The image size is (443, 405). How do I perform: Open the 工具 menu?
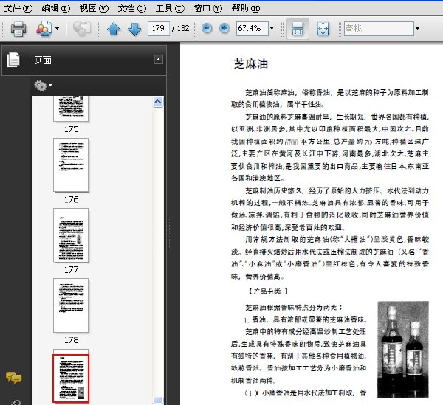coord(170,8)
